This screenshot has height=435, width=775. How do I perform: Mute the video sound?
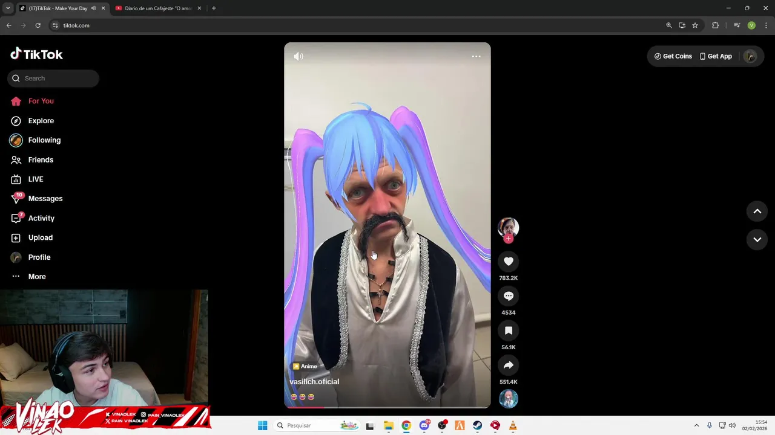click(298, 56)
